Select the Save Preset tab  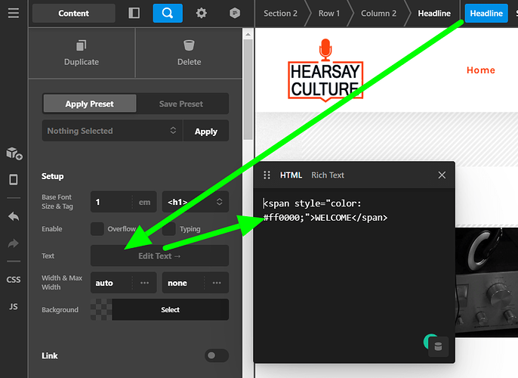point(181,104)
